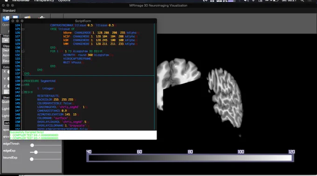Collapse the CASE block at line 125
Screen dimensions: 317x176
pyautogui.click(x=23, y=29)
